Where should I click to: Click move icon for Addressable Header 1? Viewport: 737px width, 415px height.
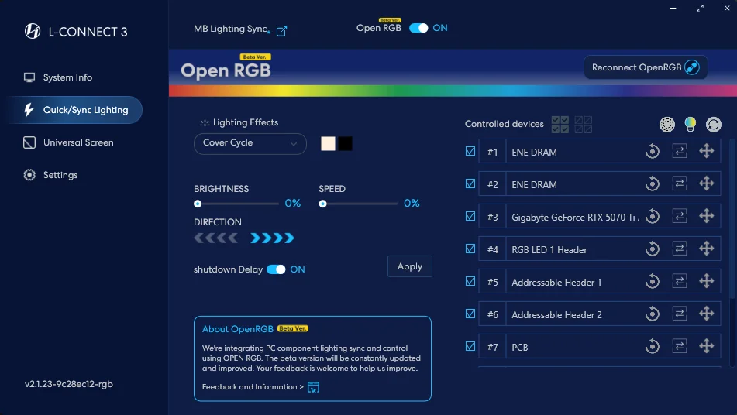point(707,281)
